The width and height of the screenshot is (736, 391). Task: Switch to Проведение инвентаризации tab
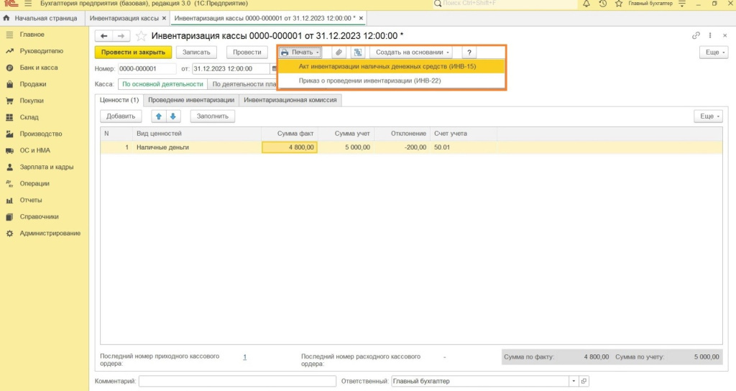point(191,100)
